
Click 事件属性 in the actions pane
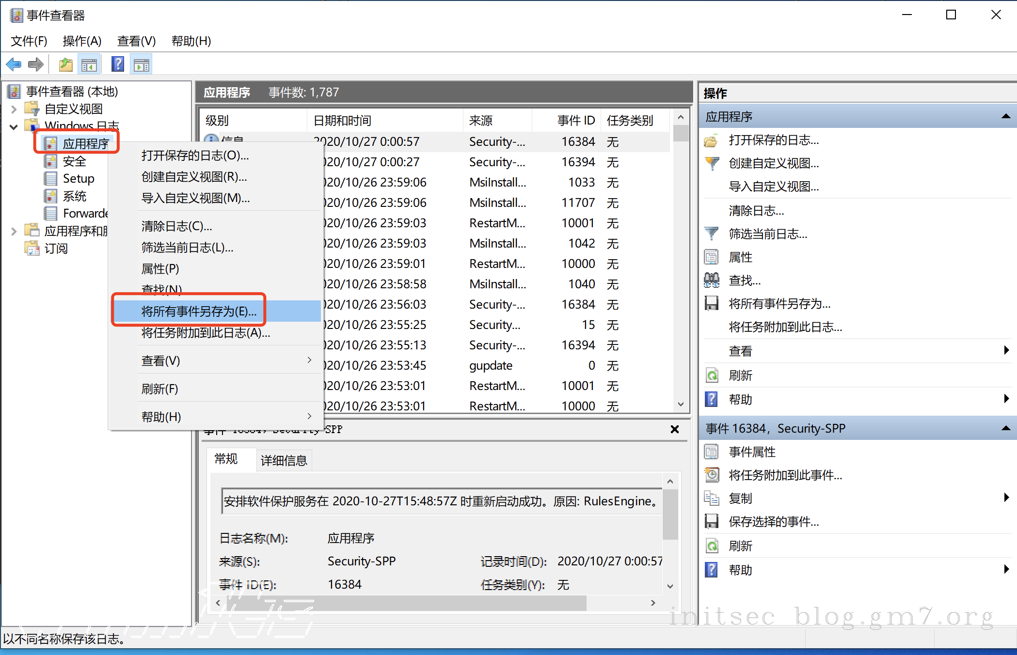coord(752,452)
